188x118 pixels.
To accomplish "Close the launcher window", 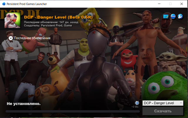I will point(182,4).
